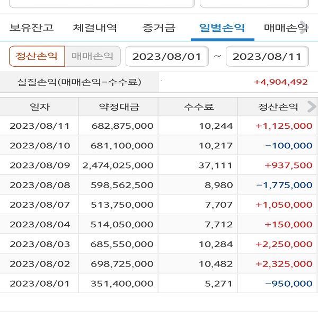This screenshot has width=318, height=318.
Task: Select the 2023/08/11 row
Action: (159, 126)
